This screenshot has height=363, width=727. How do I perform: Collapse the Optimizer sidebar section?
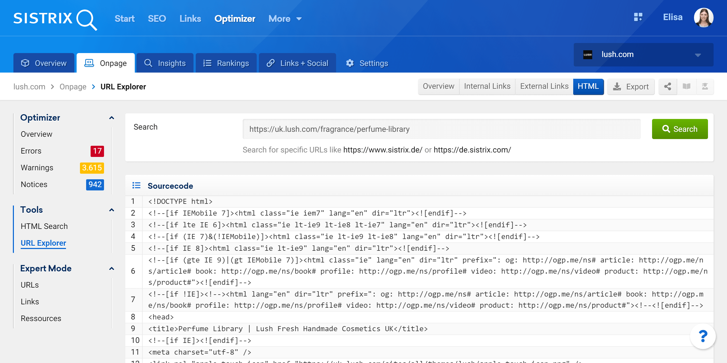[112, 118]
